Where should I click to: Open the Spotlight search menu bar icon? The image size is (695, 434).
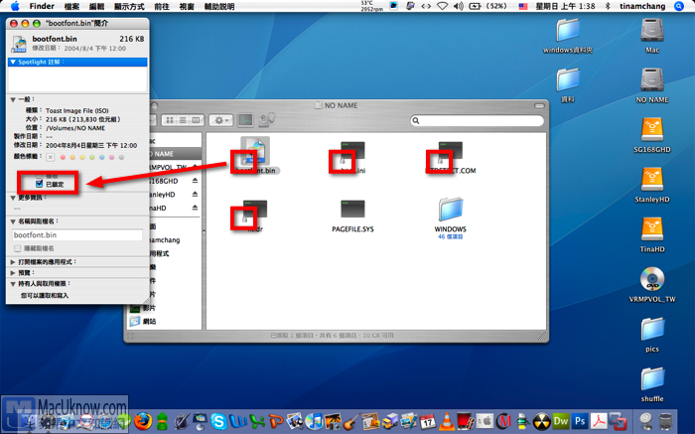tap(679, 6)
